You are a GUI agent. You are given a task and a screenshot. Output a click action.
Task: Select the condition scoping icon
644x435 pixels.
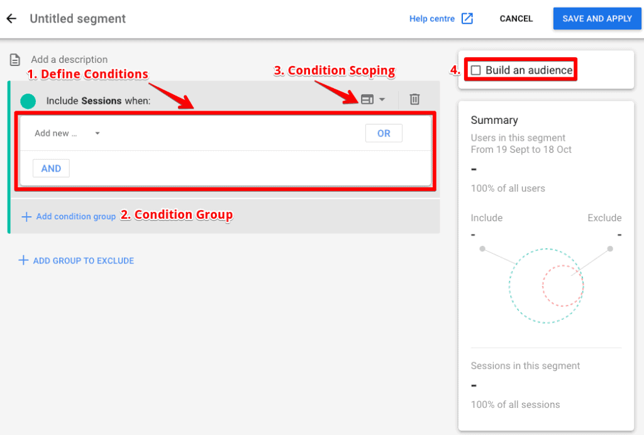click(x=367, y=99)
